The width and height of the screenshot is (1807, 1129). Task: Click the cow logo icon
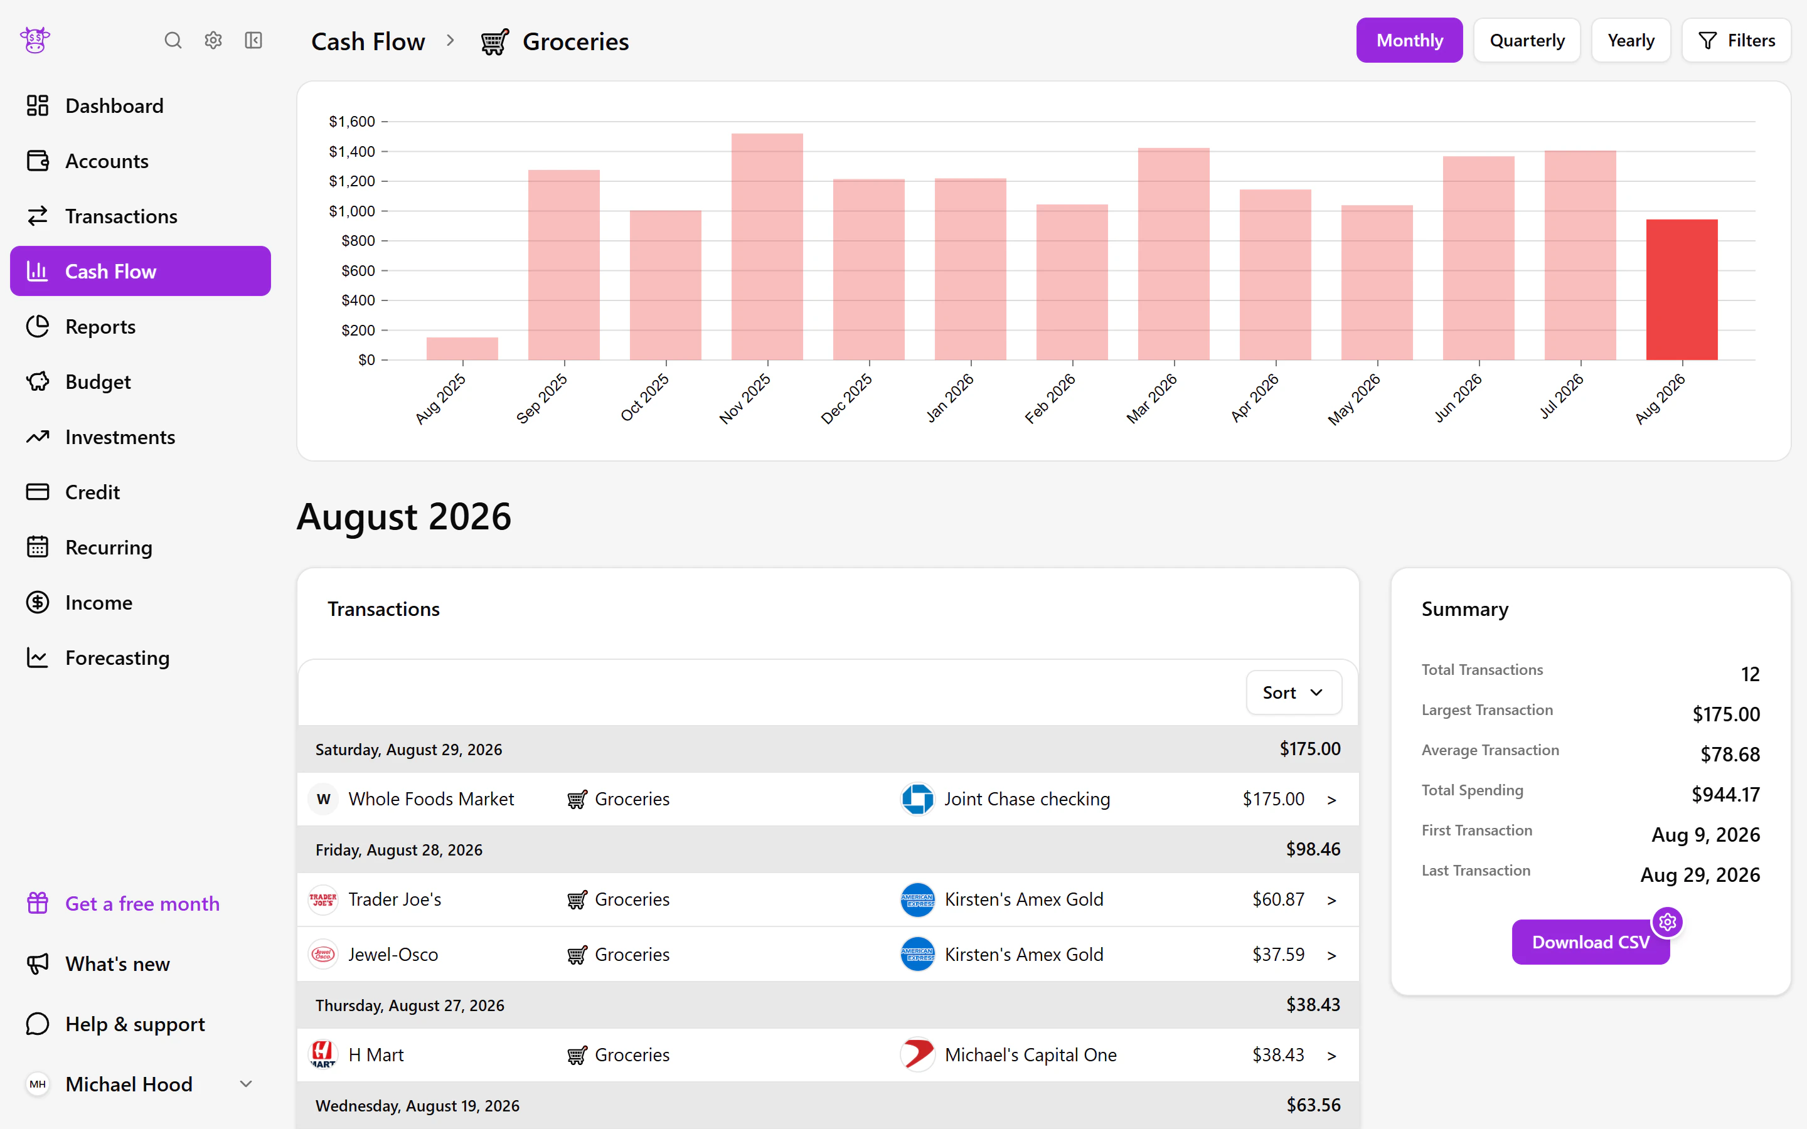point(35,40)
